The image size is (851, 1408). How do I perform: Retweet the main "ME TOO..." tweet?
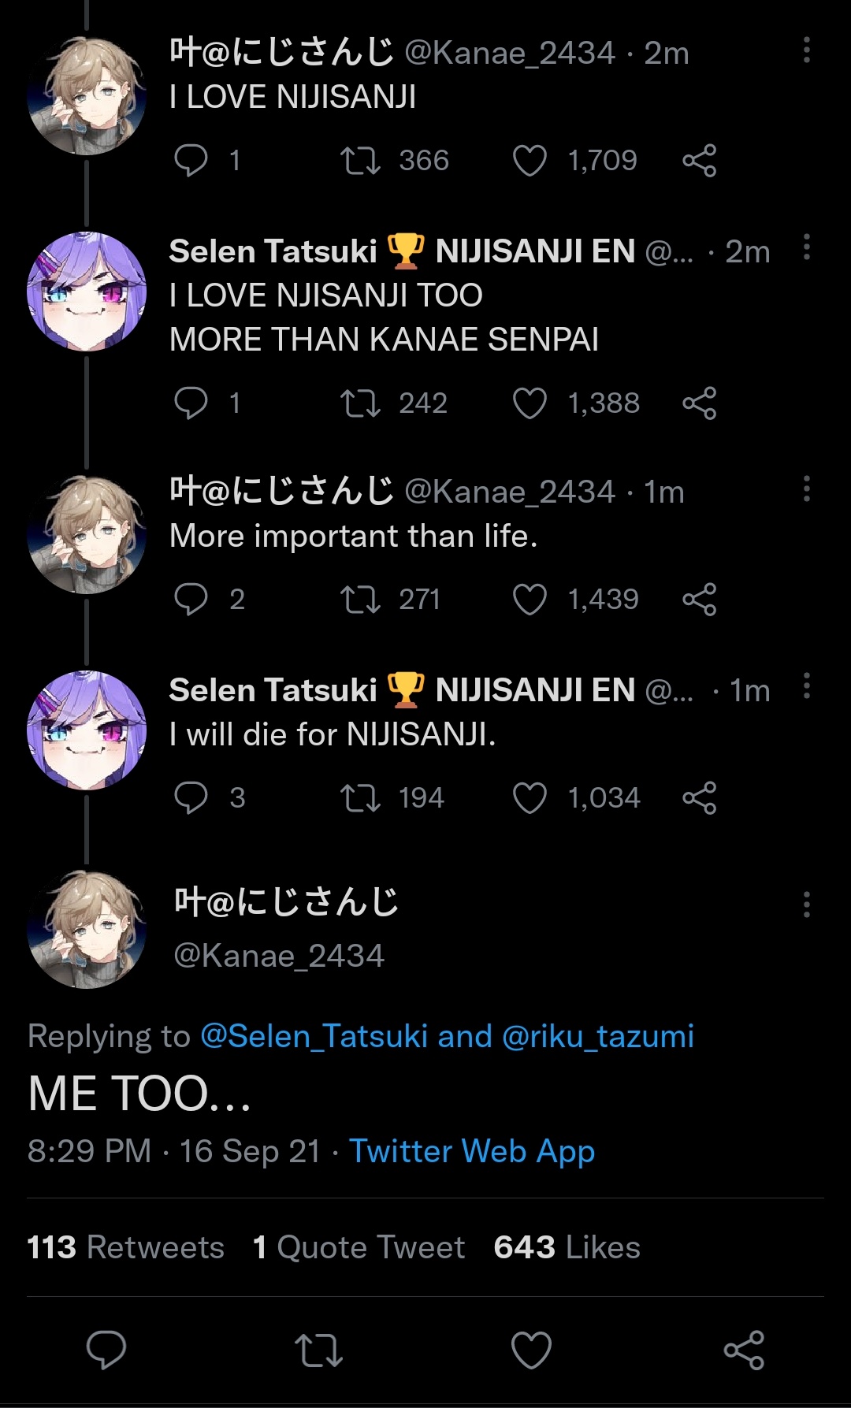[x=318, y=1350]
